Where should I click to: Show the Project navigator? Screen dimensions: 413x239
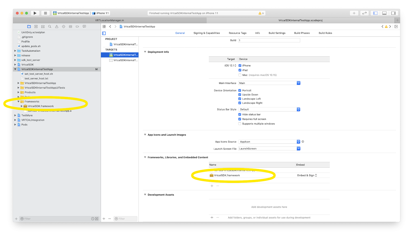pos(29,27)
